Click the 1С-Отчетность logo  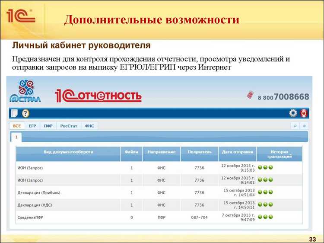pos(98,96)
